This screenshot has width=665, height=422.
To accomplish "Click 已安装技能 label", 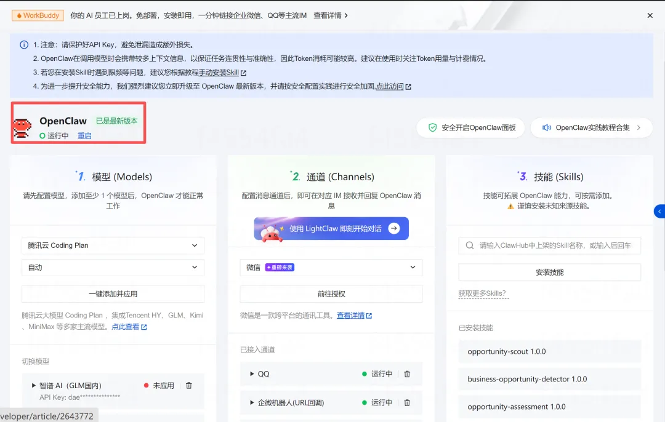I will (x=476, y=328).
